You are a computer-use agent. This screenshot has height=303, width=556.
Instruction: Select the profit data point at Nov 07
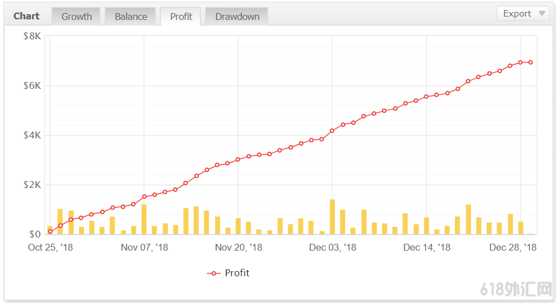click(144, 196)
